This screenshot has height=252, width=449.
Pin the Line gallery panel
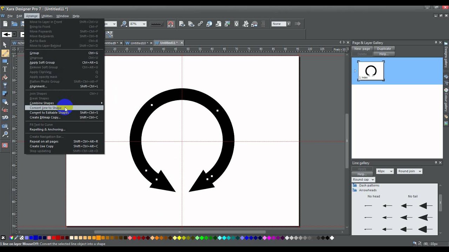point(436,162)
